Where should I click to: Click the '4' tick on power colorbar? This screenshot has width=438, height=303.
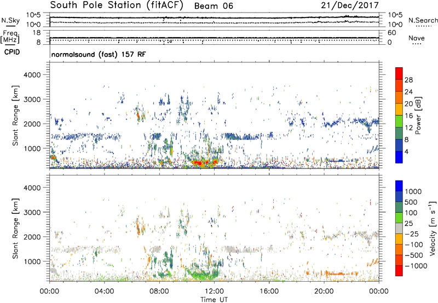pos(406,151)
